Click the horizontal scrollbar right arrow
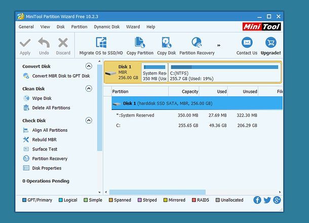 (280, 192)
